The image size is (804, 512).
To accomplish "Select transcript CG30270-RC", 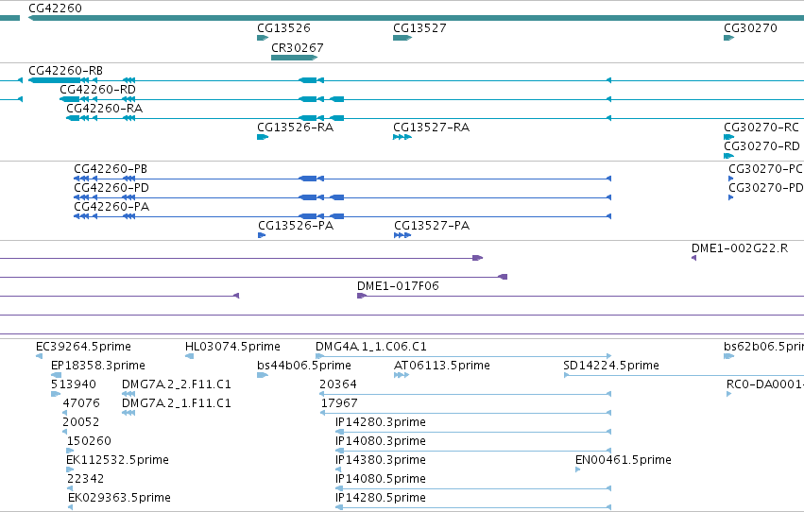I will 729,137.
